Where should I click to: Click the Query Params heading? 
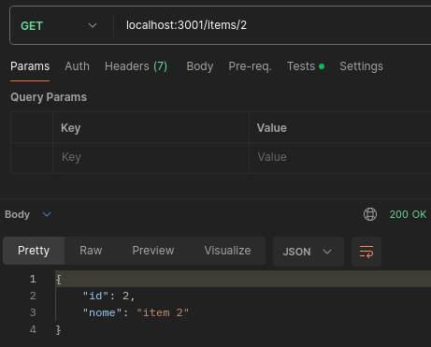[x=49, y=97]
